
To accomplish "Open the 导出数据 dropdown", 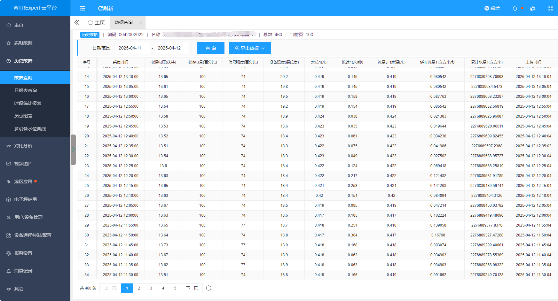I will pyautogui.click(x=250, y=48).
